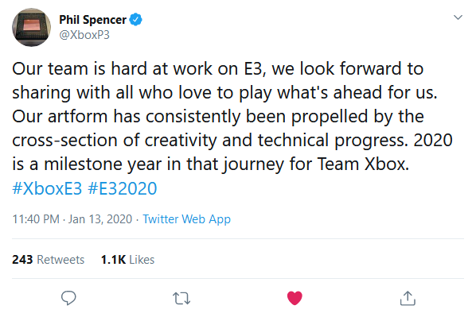Click the Jan 13, 2020 date
476x317 pixels.
[100, 219]
